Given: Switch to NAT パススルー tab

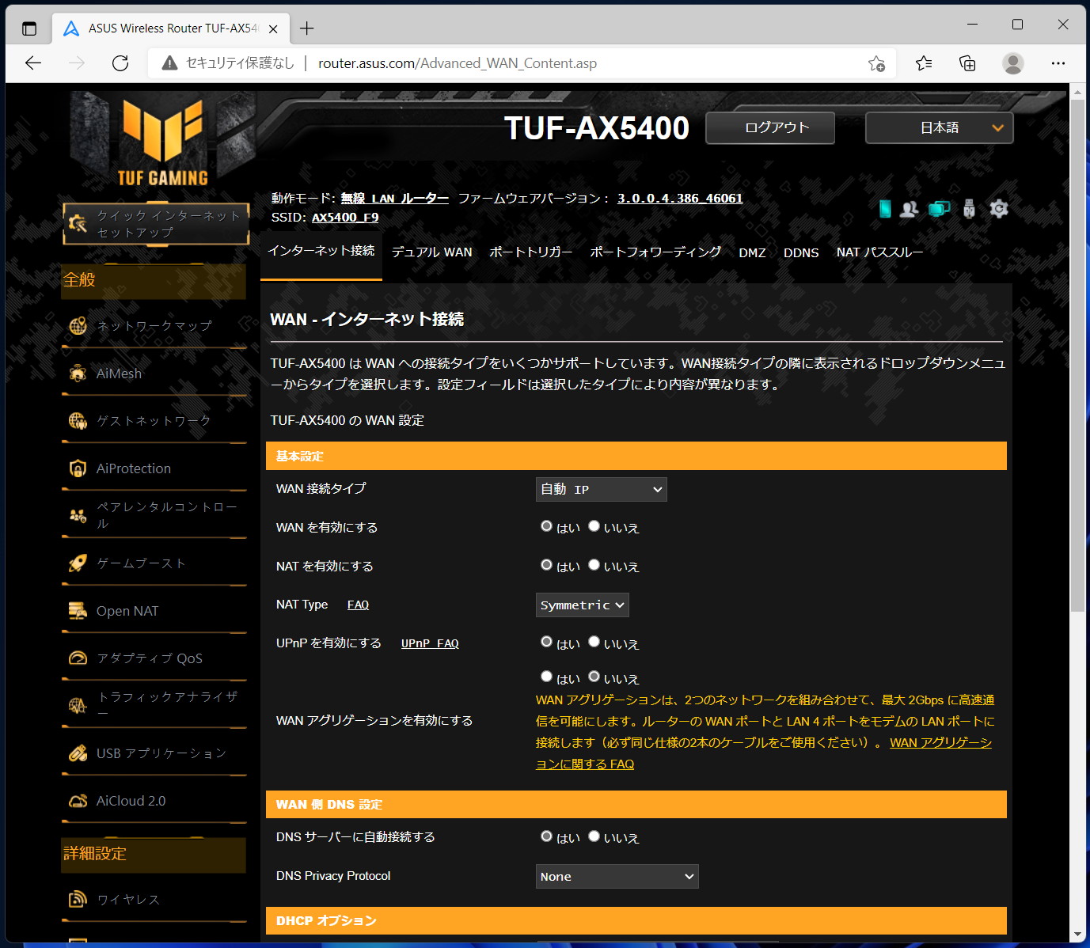Looking at the screenshot, I should [879, 252].
